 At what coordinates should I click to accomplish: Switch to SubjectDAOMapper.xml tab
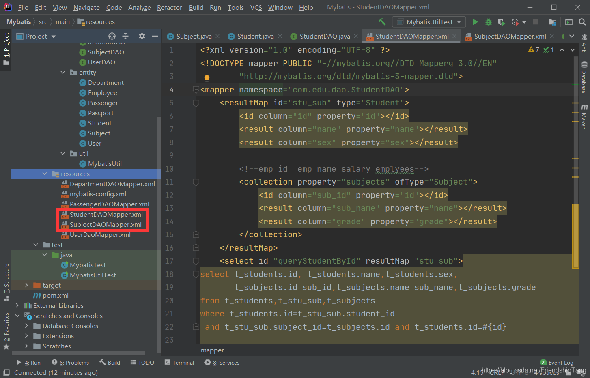click(510, 36)
